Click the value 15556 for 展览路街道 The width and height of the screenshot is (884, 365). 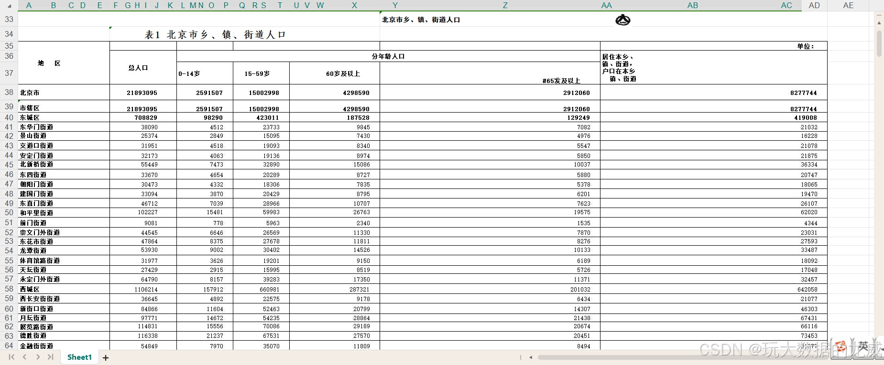point(215,326)
